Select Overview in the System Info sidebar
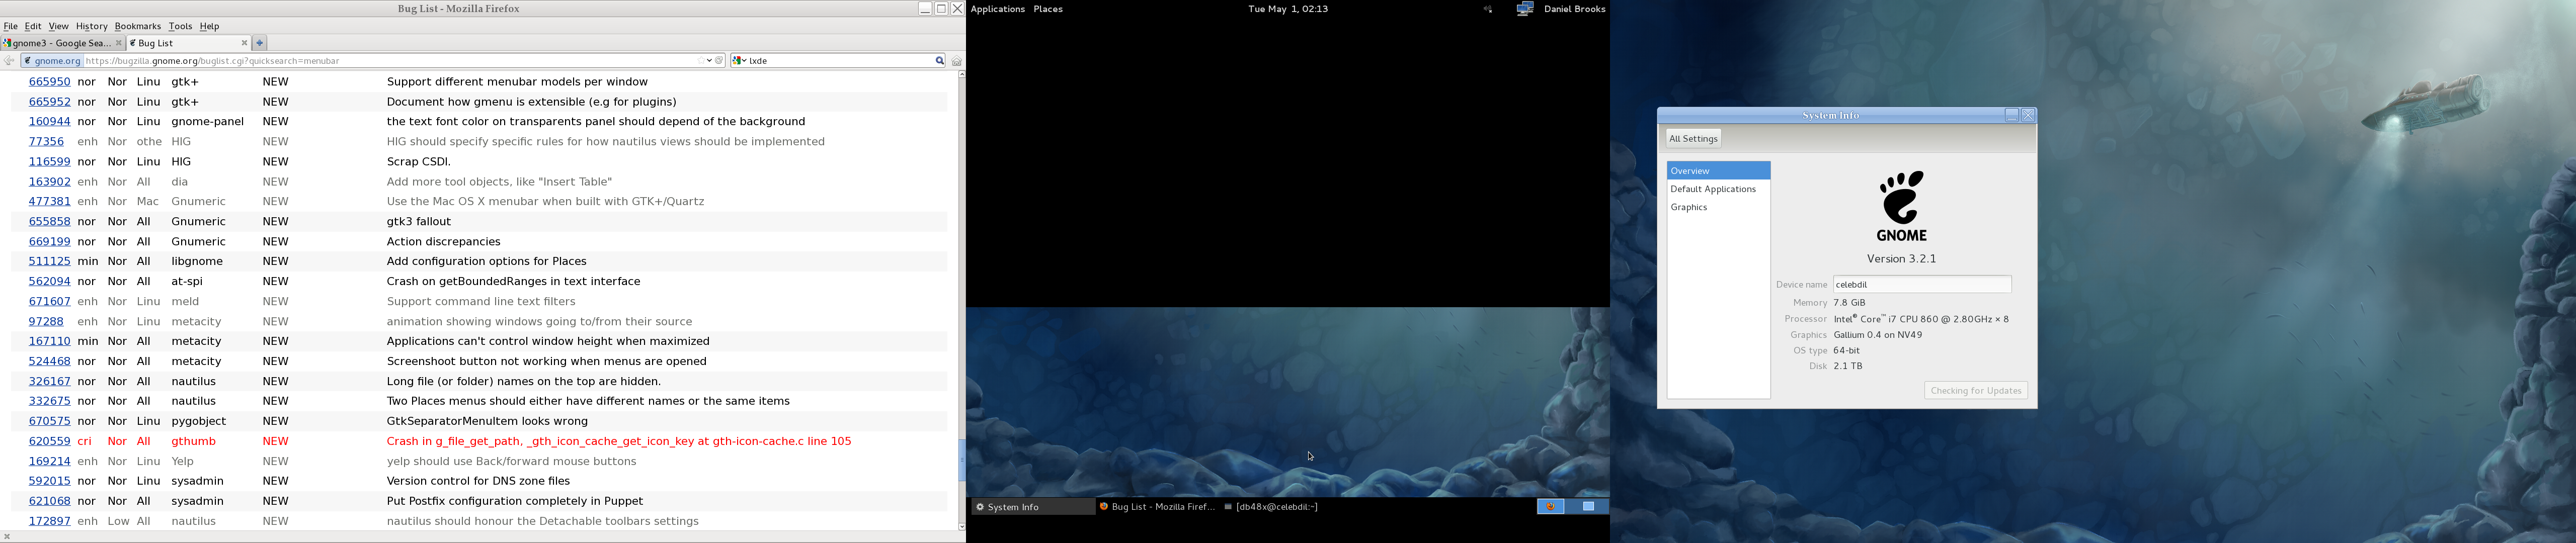 1718,171
